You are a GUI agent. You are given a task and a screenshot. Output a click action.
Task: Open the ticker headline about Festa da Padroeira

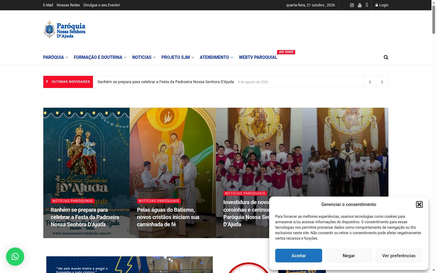pos(166,82)
